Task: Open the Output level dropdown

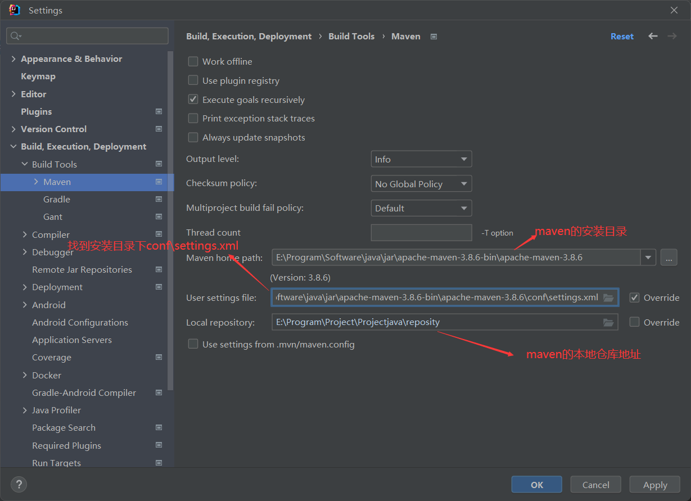Action: tap(421, 159)
